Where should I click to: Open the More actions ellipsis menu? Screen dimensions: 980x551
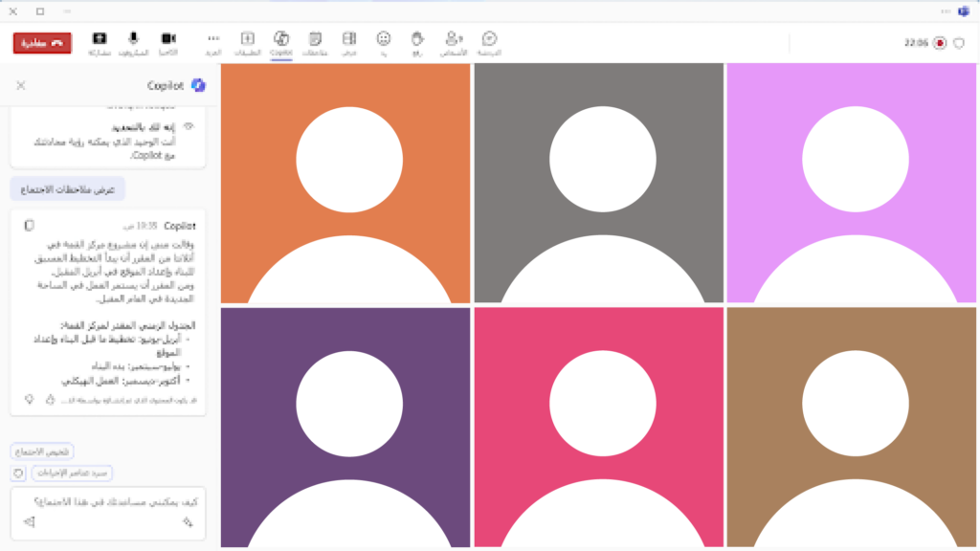coord(213,43)
